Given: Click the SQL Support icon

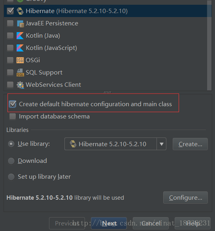Looking at the screenshot, I should (x=20, y=73).
